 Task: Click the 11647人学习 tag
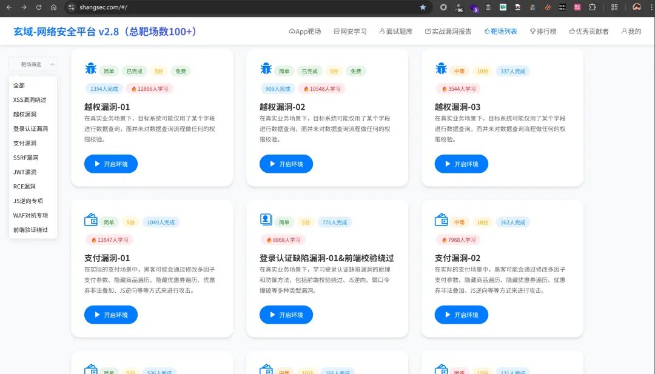110,240
